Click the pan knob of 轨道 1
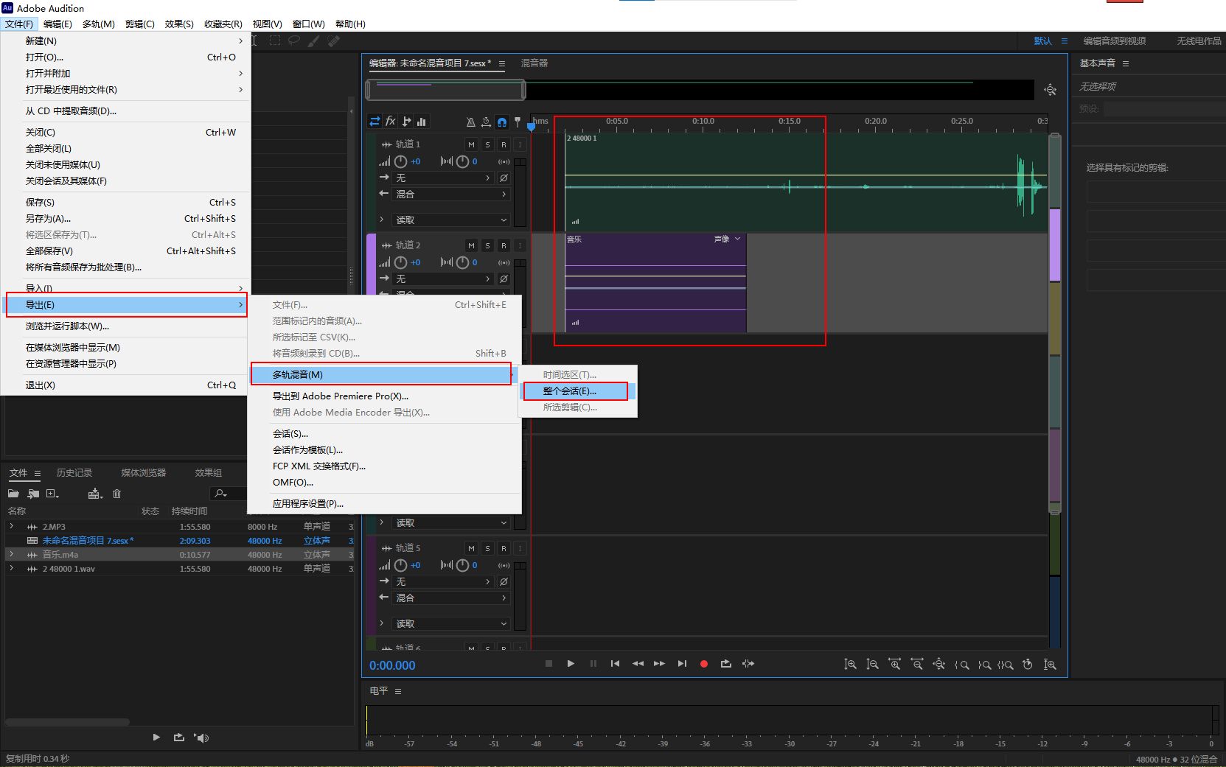Viewport: 1226px width, 767px height. click(462, 161)
